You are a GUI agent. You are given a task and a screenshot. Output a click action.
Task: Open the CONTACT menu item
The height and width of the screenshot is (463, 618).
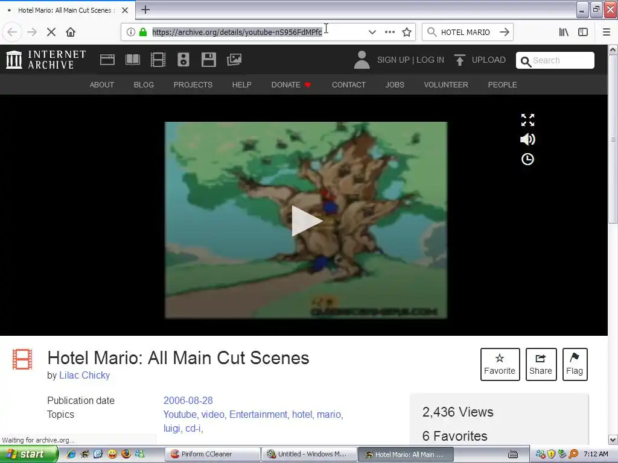point(349,84)
